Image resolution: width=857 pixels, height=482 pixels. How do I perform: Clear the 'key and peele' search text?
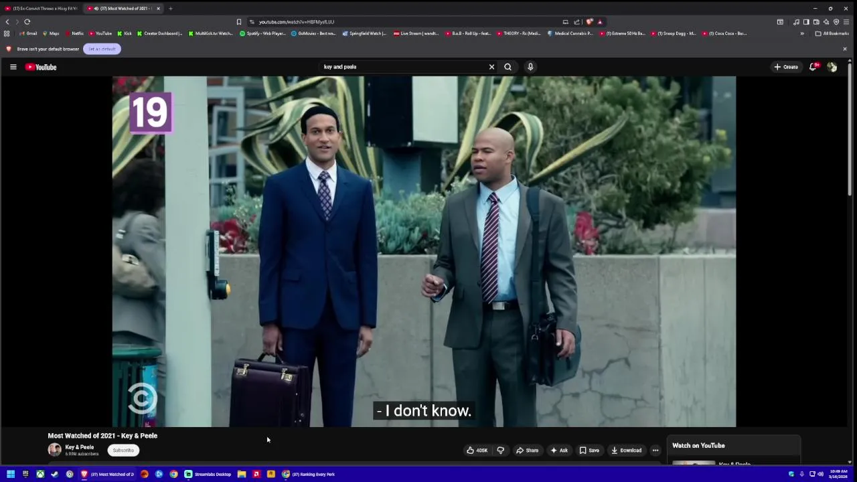491,67
